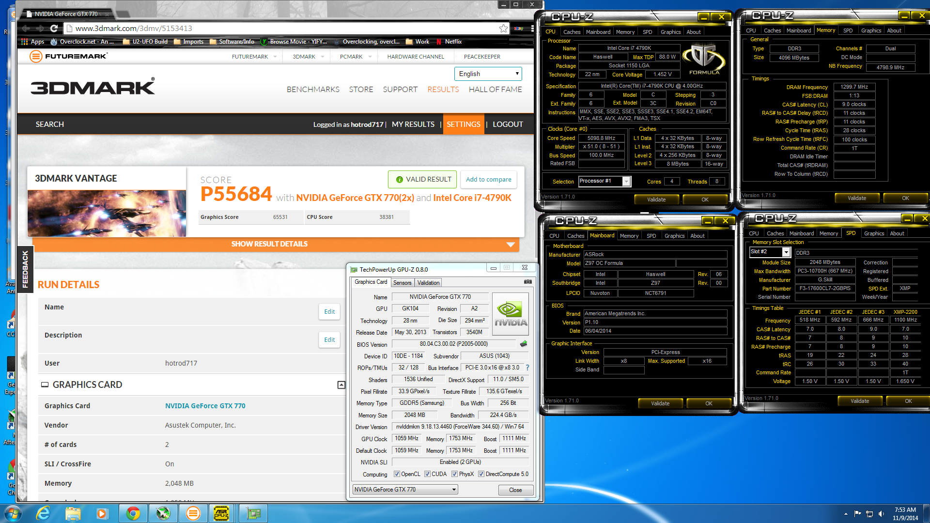Switch to Chrome in the taskbar
930x523 pixels.
[x=133, y=513]
